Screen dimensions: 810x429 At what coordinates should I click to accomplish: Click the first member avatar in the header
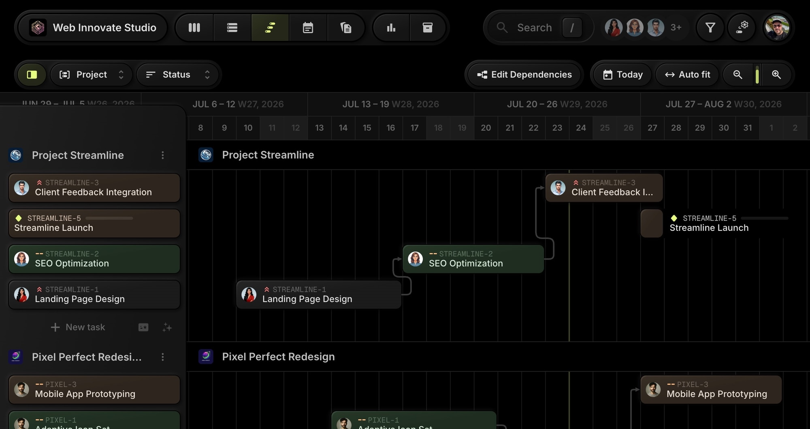[x=614, y=27]
